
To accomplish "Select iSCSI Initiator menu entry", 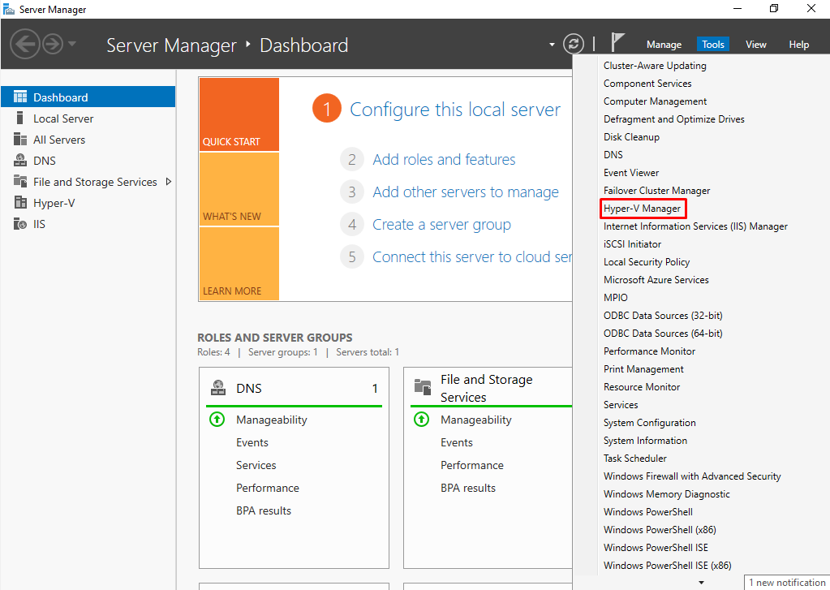I will [x=633, y=244].
